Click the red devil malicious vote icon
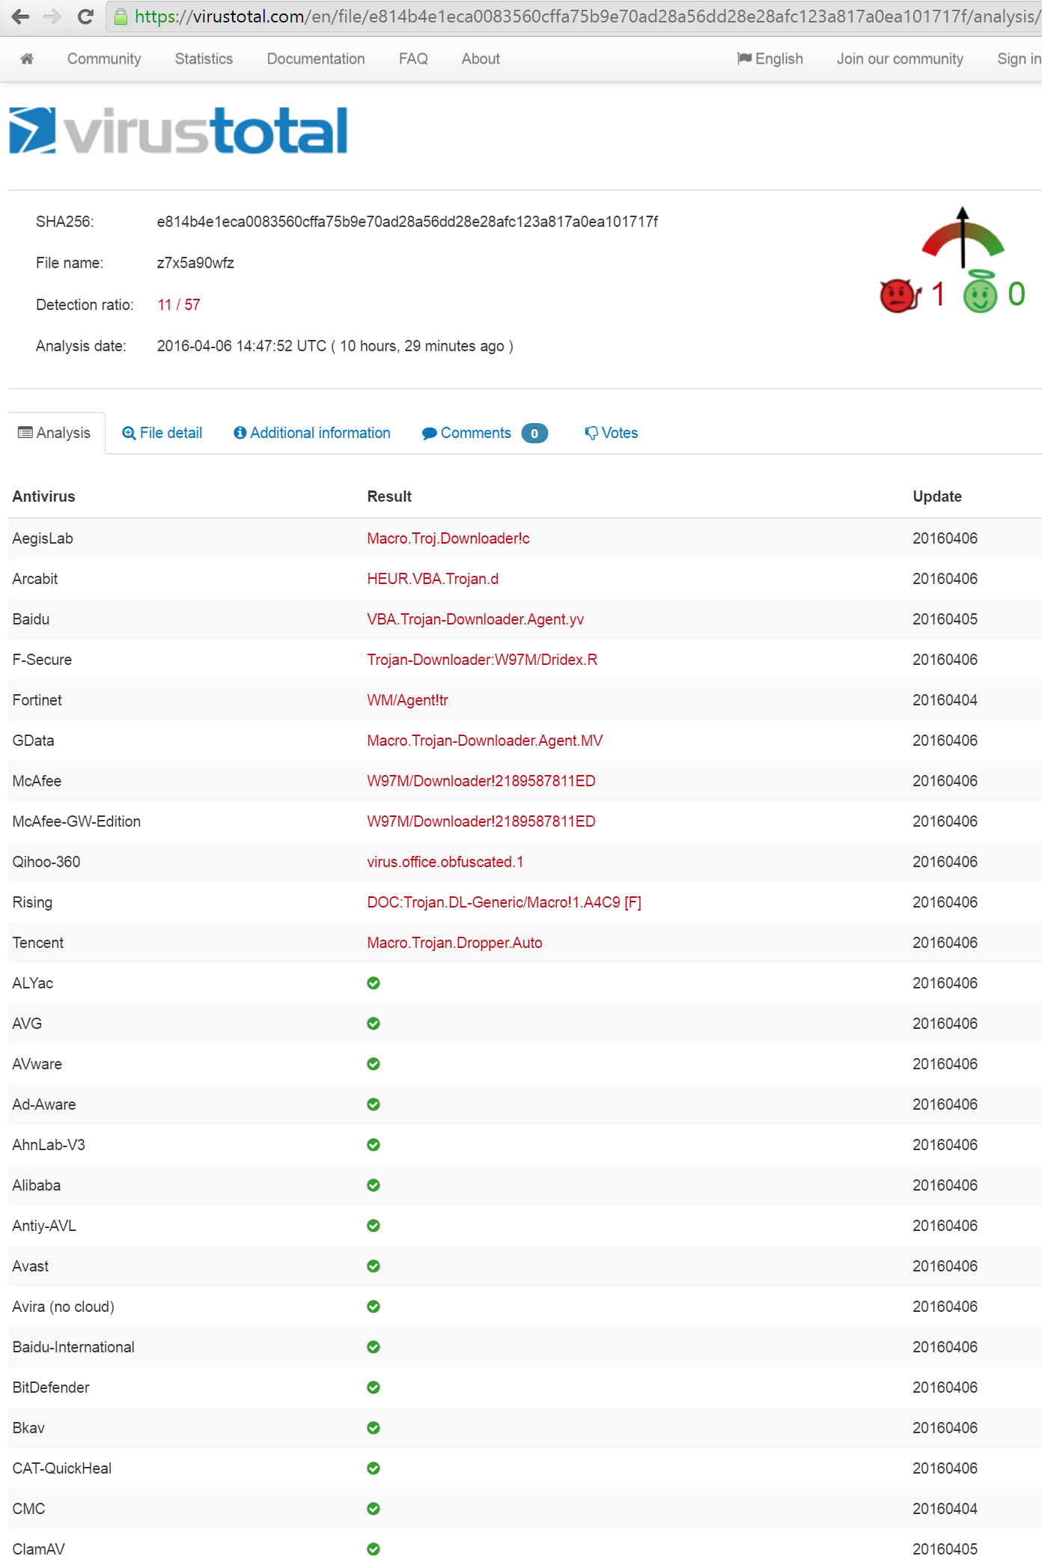 coord(900,295)
